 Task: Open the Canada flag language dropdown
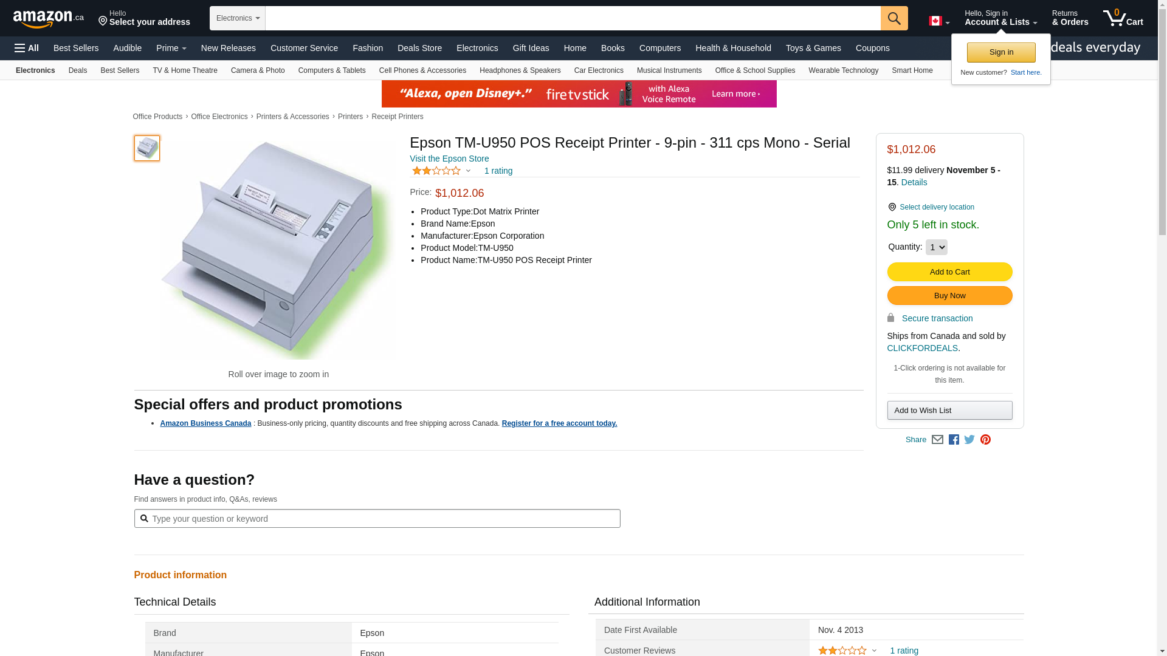(938, 21)
